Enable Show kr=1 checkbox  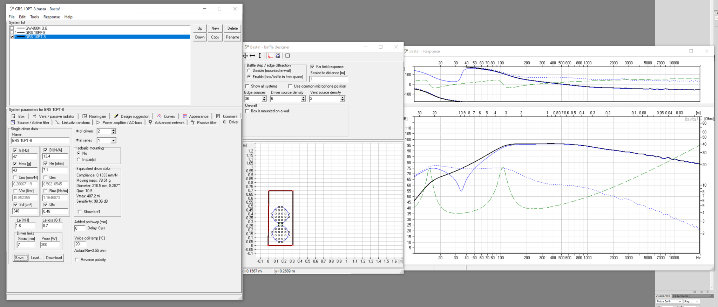click(x=80, y=212)
